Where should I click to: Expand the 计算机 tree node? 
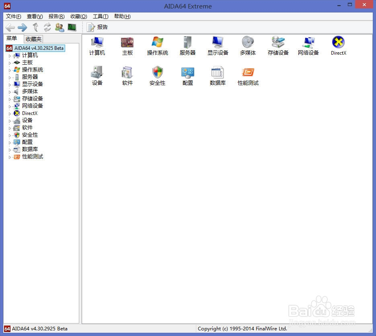pyautogui.click(x=10, y=56)
